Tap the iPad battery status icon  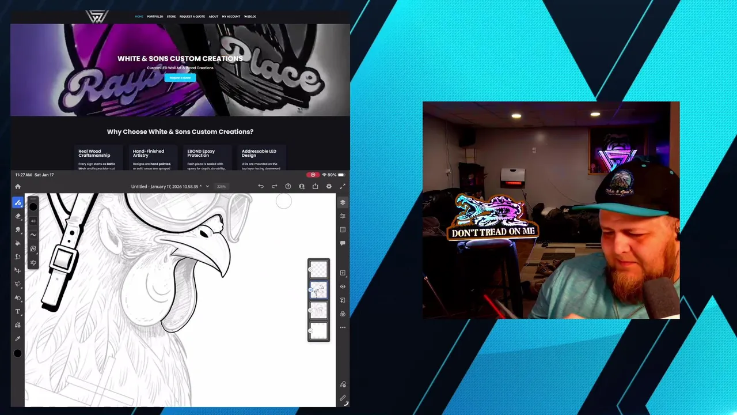[341, 175]
